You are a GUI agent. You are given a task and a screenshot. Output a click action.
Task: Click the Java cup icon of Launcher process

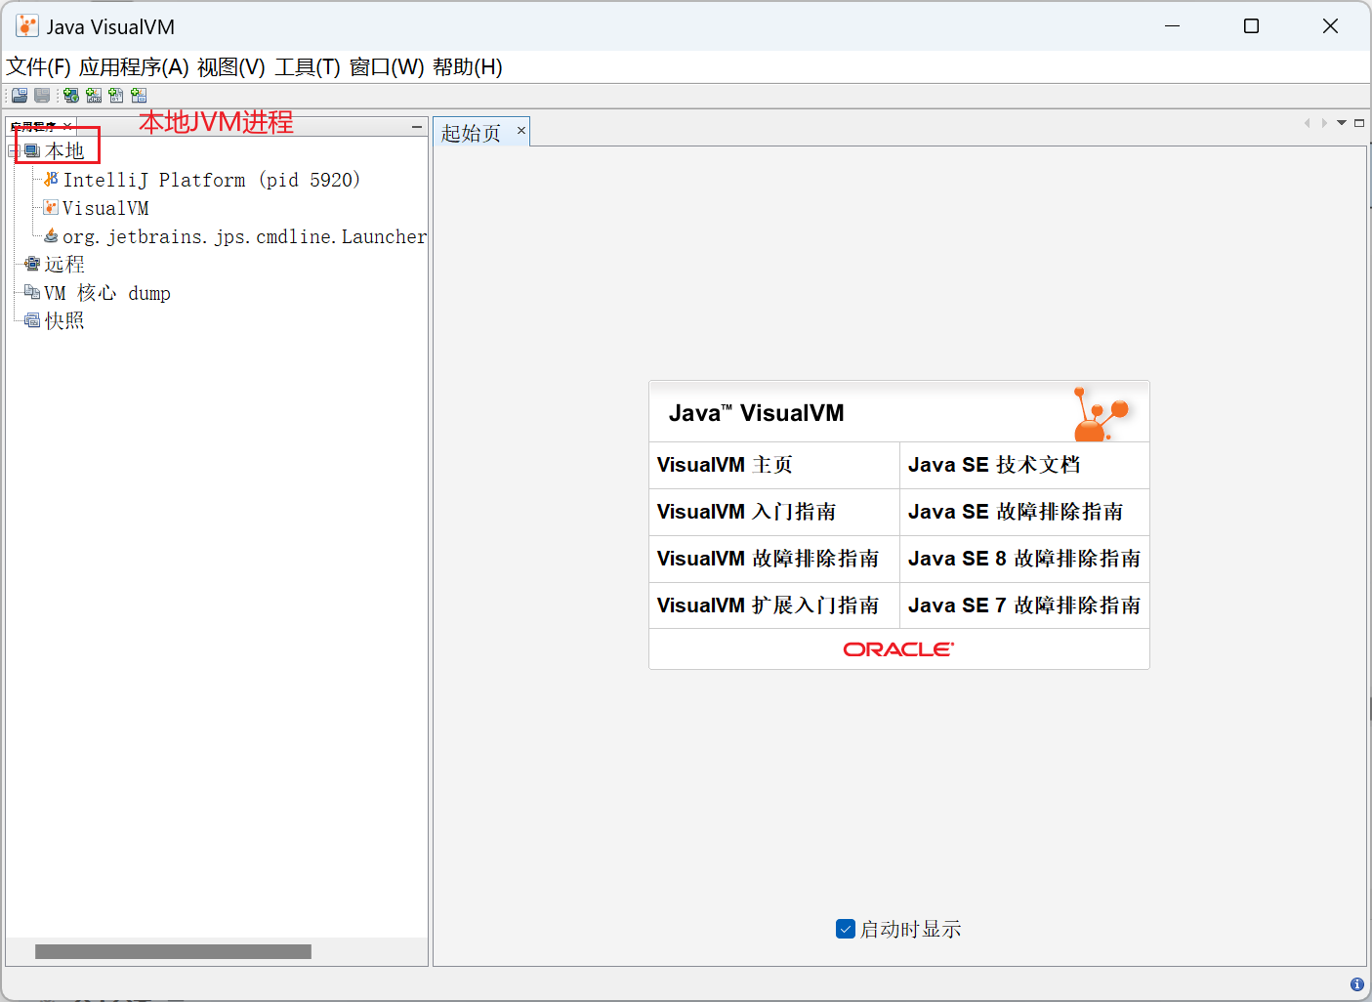coord(51,235)
